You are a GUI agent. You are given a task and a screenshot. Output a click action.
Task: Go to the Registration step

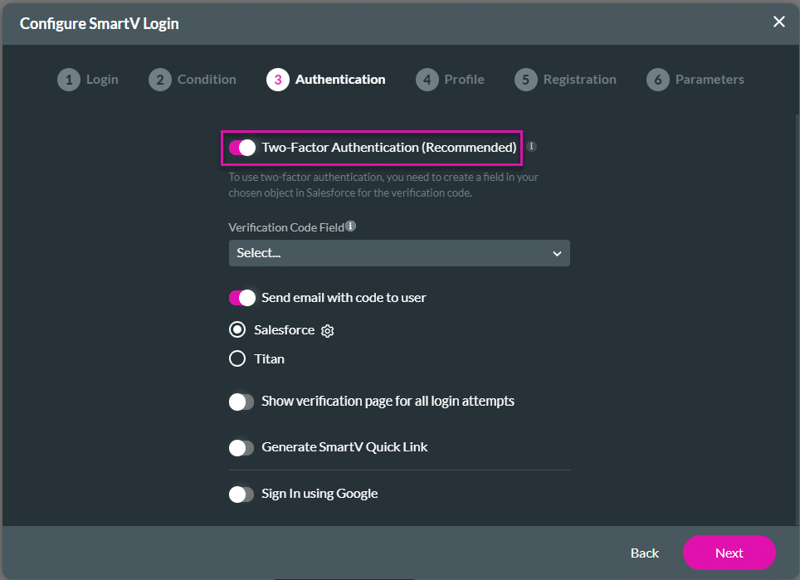click(x=565, y=79)
